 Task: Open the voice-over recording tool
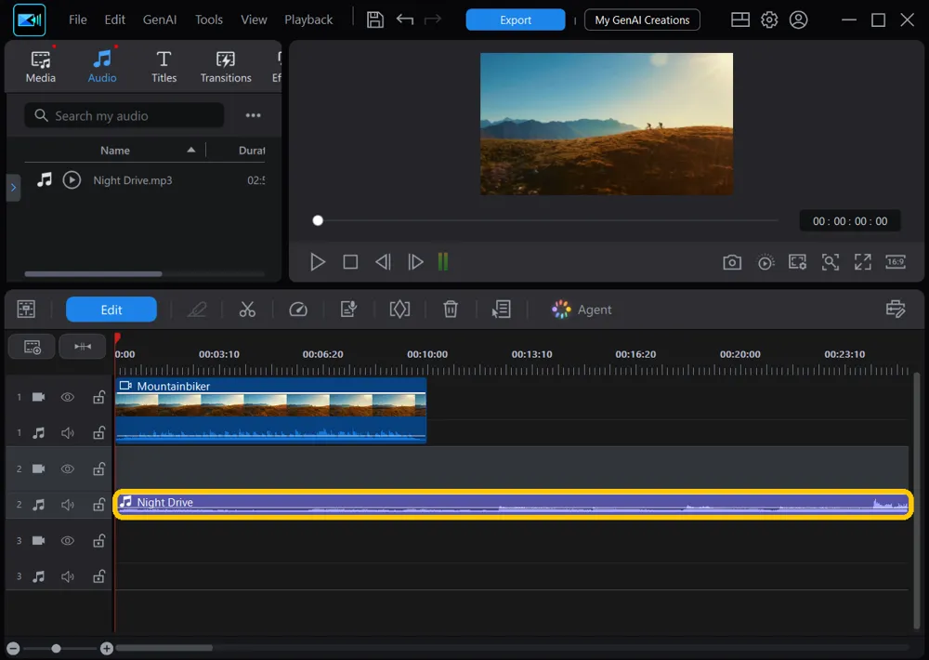[x=348, y=309]
